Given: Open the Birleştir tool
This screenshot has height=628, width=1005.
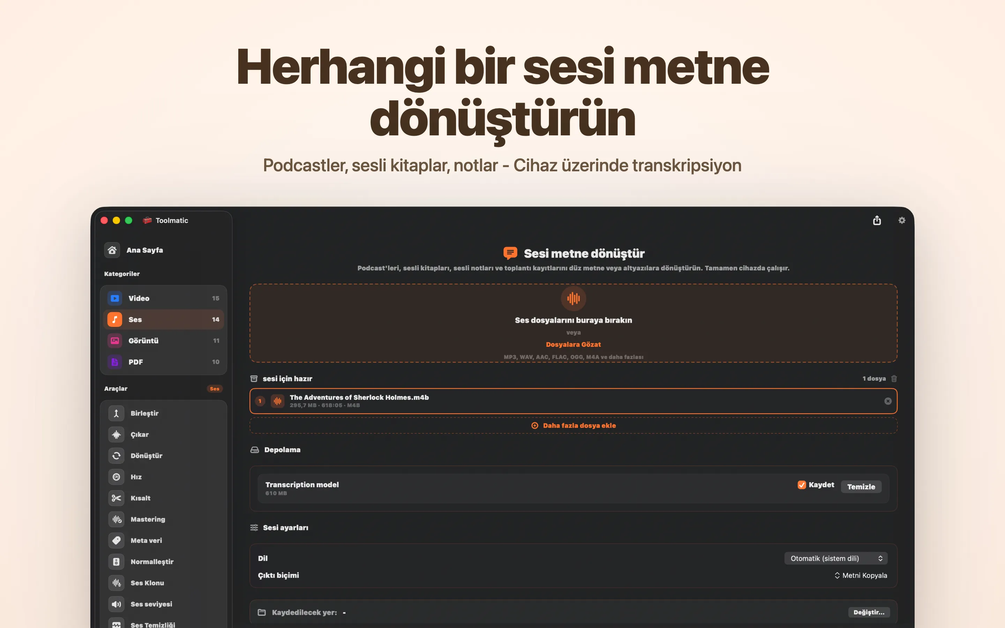Looking at the screenshot, I should pyautogui.click(x=163, y=413).
